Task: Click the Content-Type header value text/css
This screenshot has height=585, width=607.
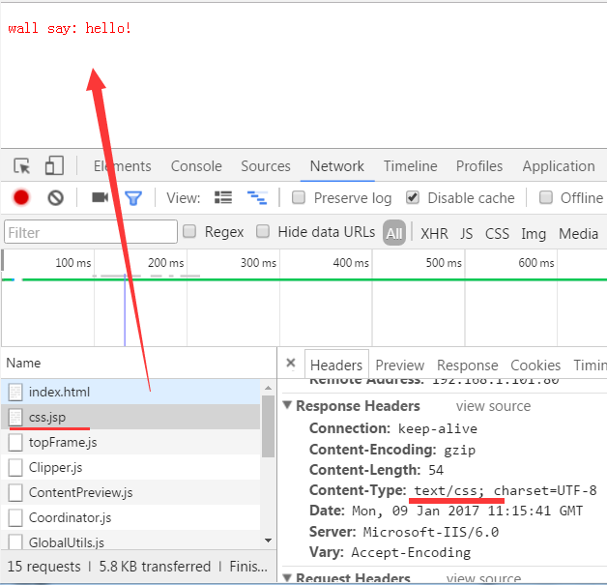Action: [449, 490]
